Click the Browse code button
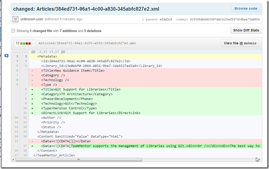Image resolution: width=269 pixels, height=169 pixels. point(245,8)
